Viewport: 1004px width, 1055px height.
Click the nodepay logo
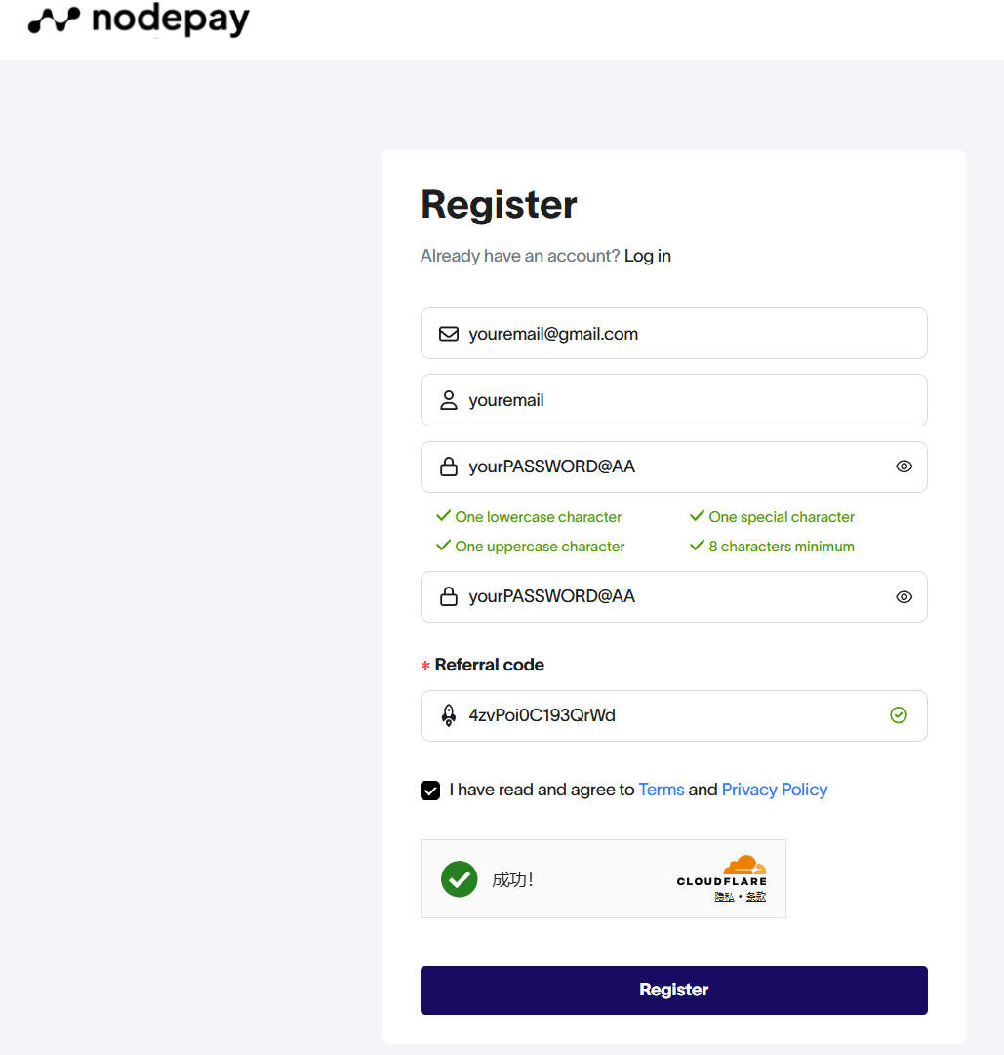[x=139, y=20]
